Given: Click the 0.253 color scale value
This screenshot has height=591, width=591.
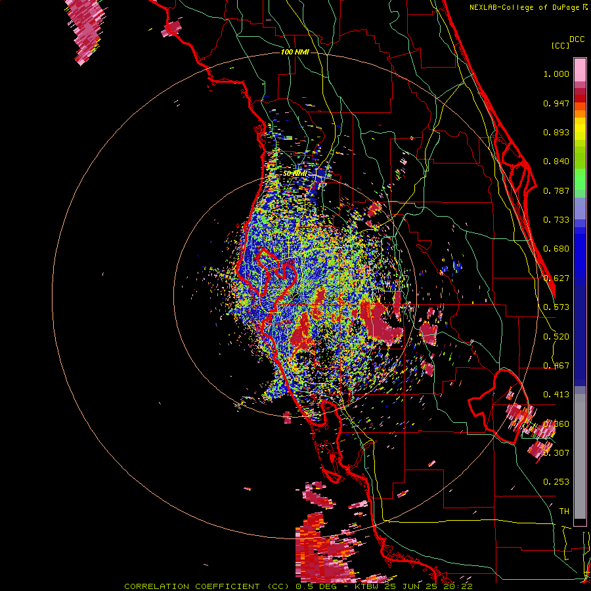Looking at the screenshot, I should [x=556, y=482].
